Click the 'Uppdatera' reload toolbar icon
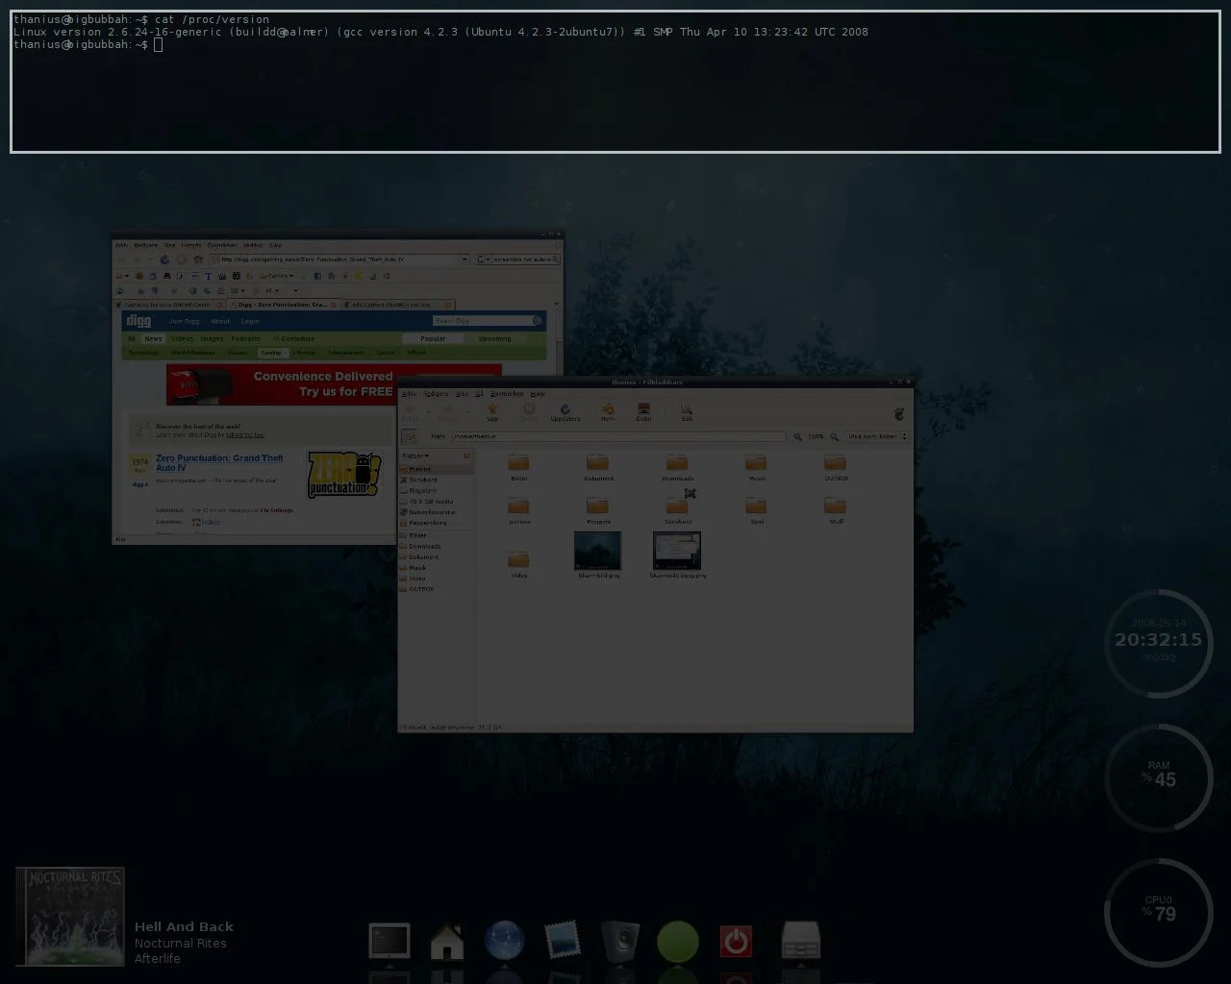Image resolution: width=1231 pixels, height=984 pixels. (x=565, y=411)
